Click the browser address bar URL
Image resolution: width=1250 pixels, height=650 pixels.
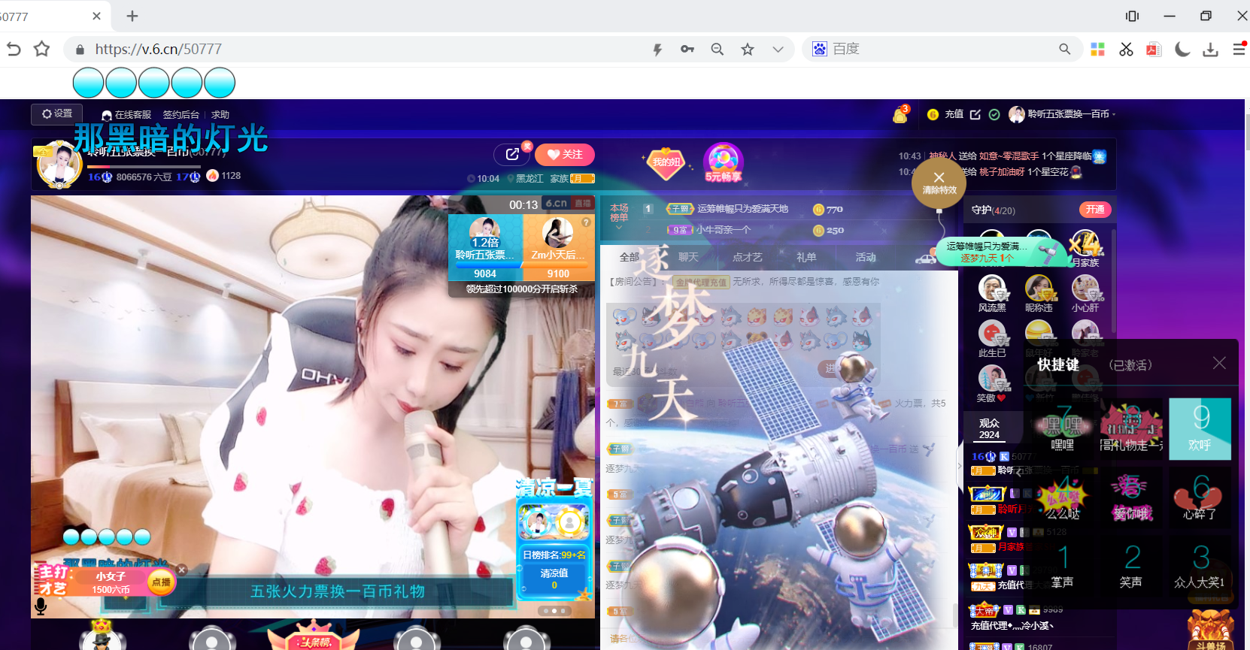point(159,49)
